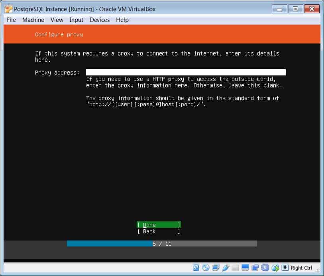Click the keyboard capture arrow icon
This screenshot has width=324, height=276.
point(285,268)
